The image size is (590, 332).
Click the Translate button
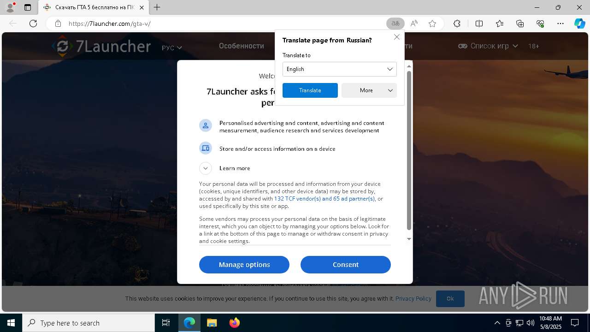pos(310,90)
